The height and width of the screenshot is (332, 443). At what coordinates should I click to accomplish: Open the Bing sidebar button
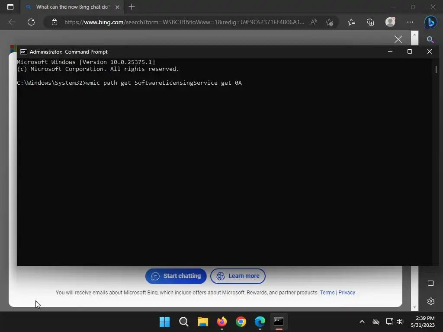click(x=430, y=22)
